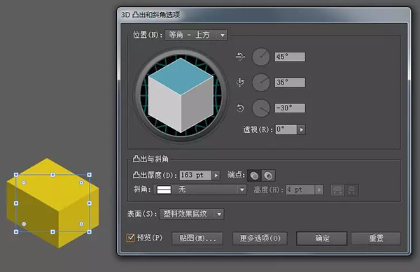The image size is (420, 272).
Task: Click the Z rotation angle dial
Action: [x=261, y=108]
